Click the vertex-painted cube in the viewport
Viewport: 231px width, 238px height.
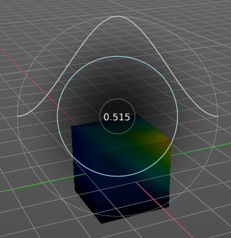pyautogui.click(x=121, y=169)
